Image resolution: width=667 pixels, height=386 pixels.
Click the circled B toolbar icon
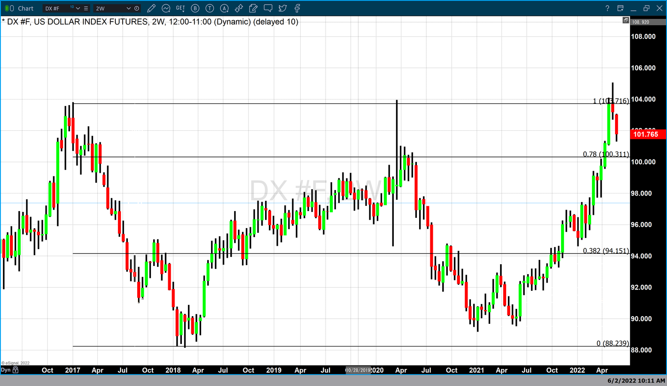195,8
